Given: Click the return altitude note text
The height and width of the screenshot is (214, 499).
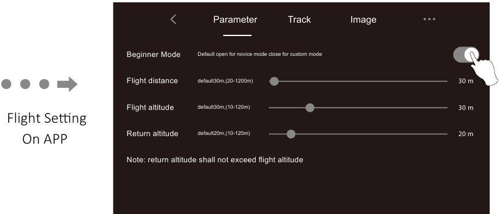Looking at the screenshot, I should tap(215, 159).
